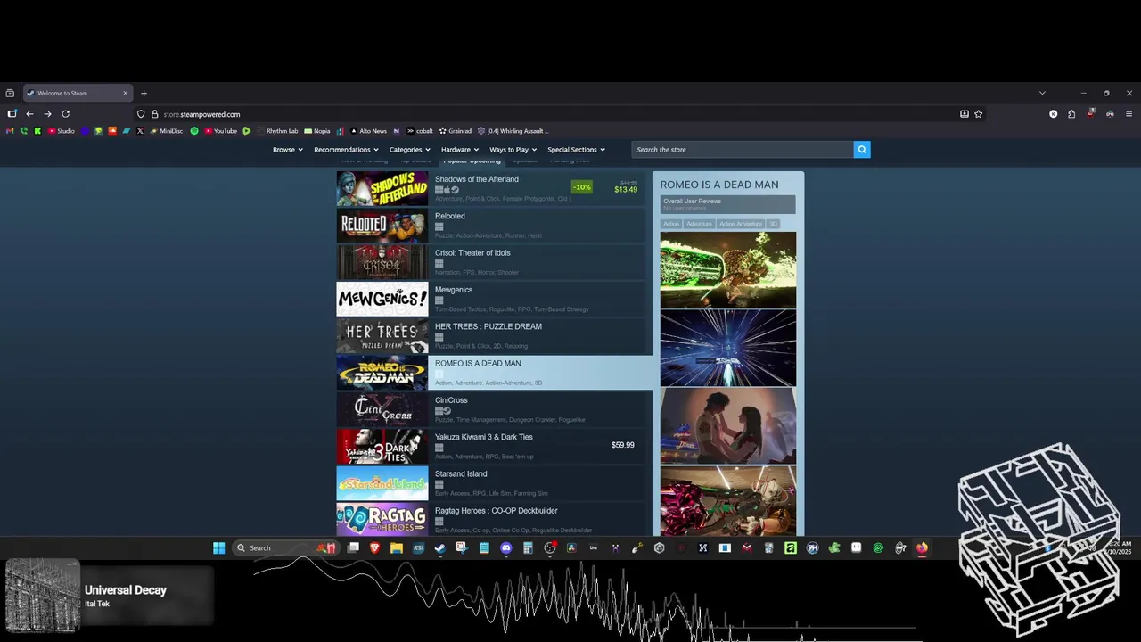Open a new browser tab with plus
The height and width of the screenshot is (642, 1141).
(x=144, y=93)
